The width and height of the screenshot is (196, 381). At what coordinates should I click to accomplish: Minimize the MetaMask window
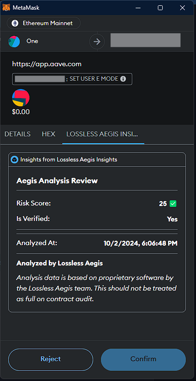pyautogui.click(x=138, y=8)
